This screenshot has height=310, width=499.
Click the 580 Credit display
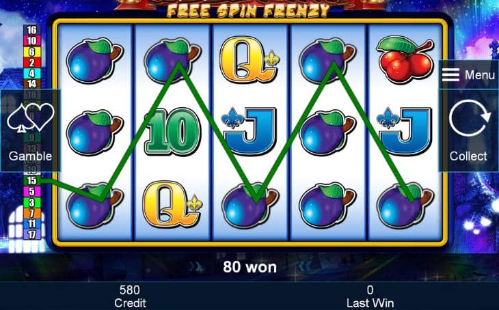pos(130,296)
